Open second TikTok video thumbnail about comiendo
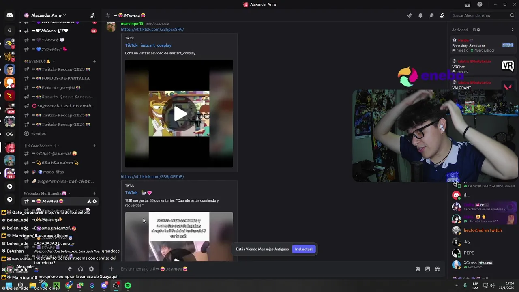This screenshot has height=292, width=519. (179, 236)
